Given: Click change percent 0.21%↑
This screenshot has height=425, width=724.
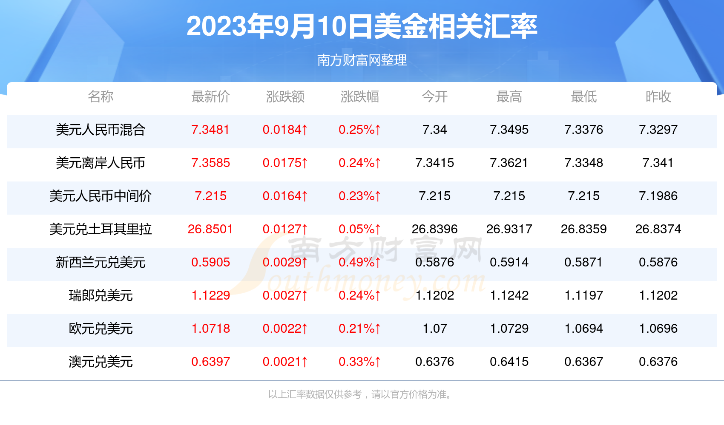Looking at the screenshot, I should coord(360,329).
